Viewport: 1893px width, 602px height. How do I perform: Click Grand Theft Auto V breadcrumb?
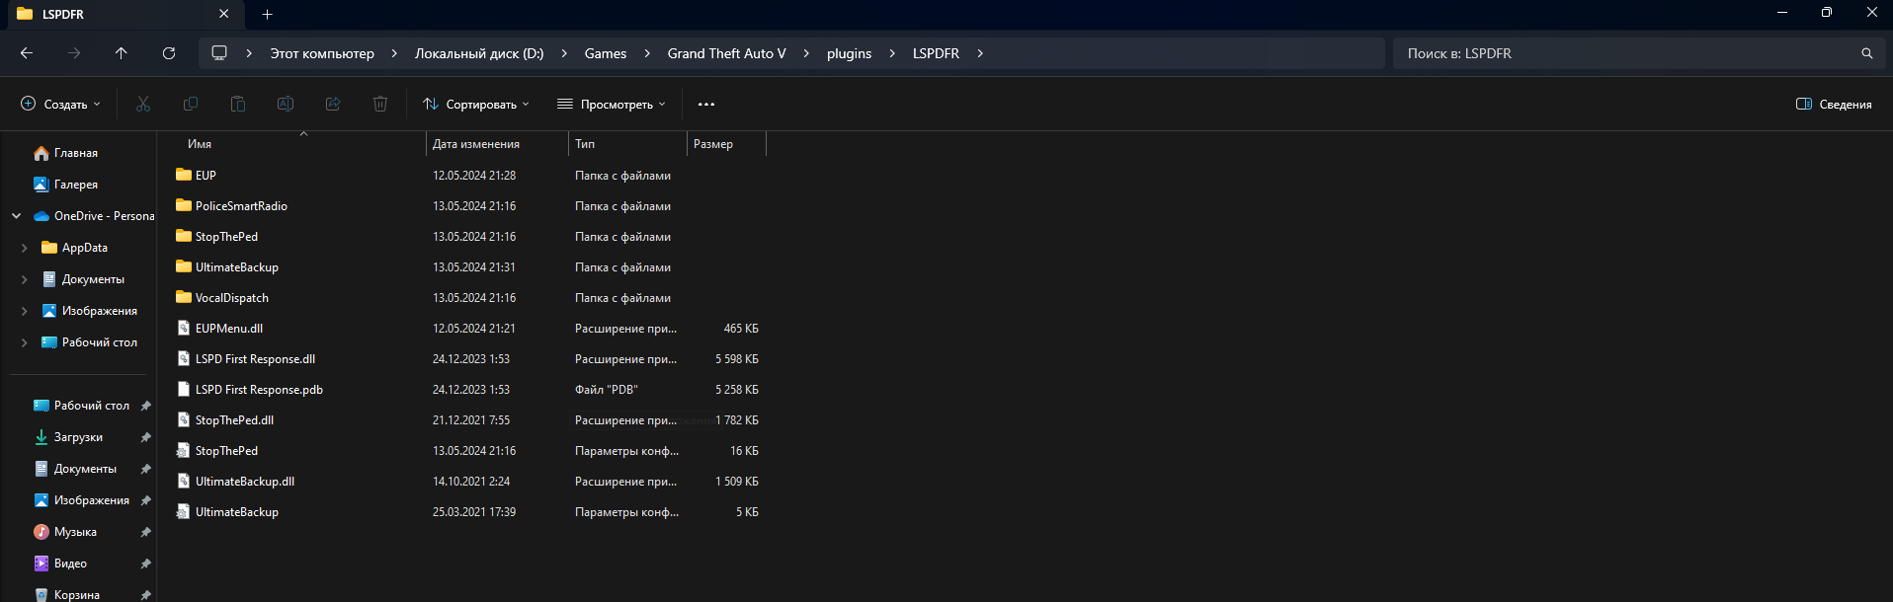(x=727, y=53)
